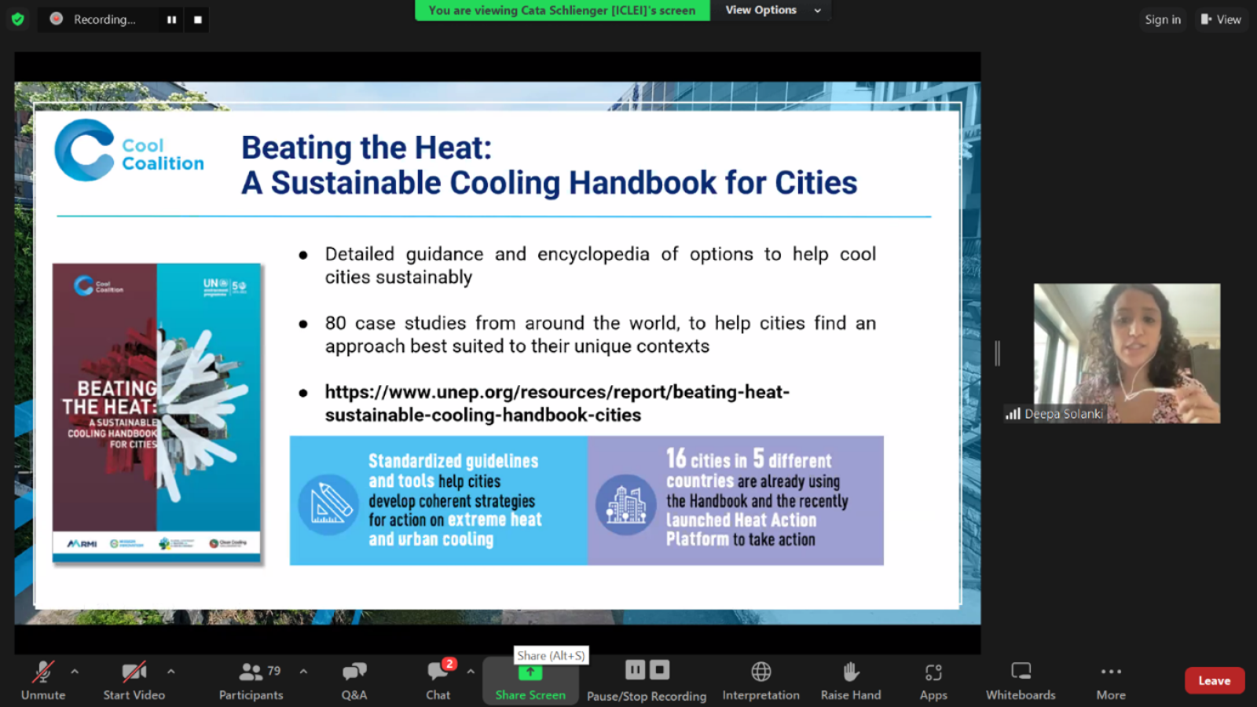Open the Chat panel
Screen dimensions: 1257x707
point(438,680)
